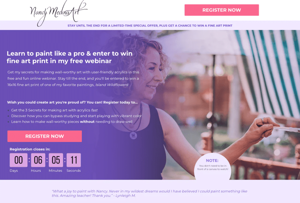This screenshot has width=300, height=203.
Task: Click the Days countdown box
Action: [x=18, y=160]
